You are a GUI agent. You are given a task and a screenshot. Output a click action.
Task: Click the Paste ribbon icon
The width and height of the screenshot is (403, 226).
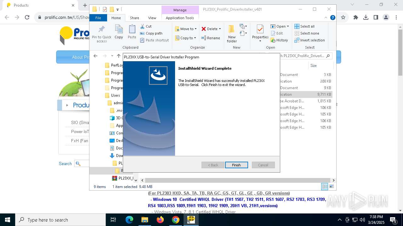132,32
